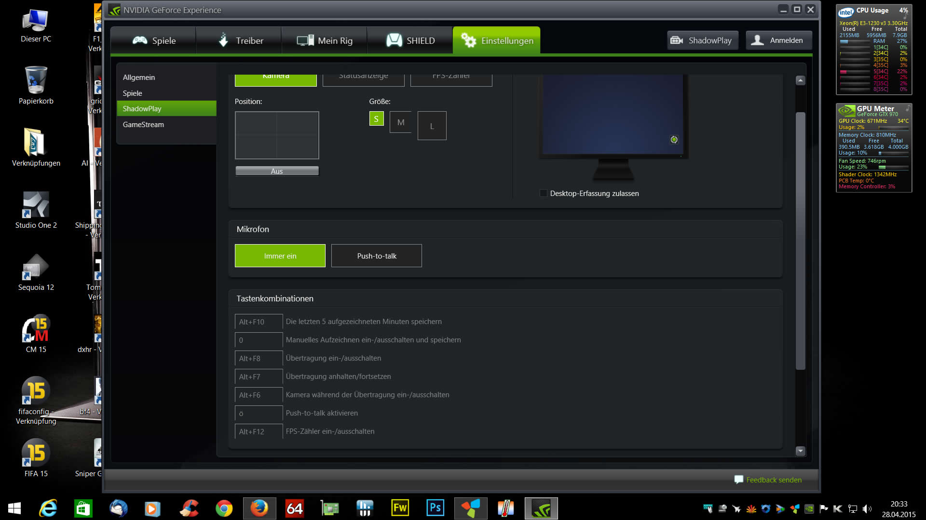Click the camera position grid
The height and width of the screenshot is (520, 926).
point(277,135)
